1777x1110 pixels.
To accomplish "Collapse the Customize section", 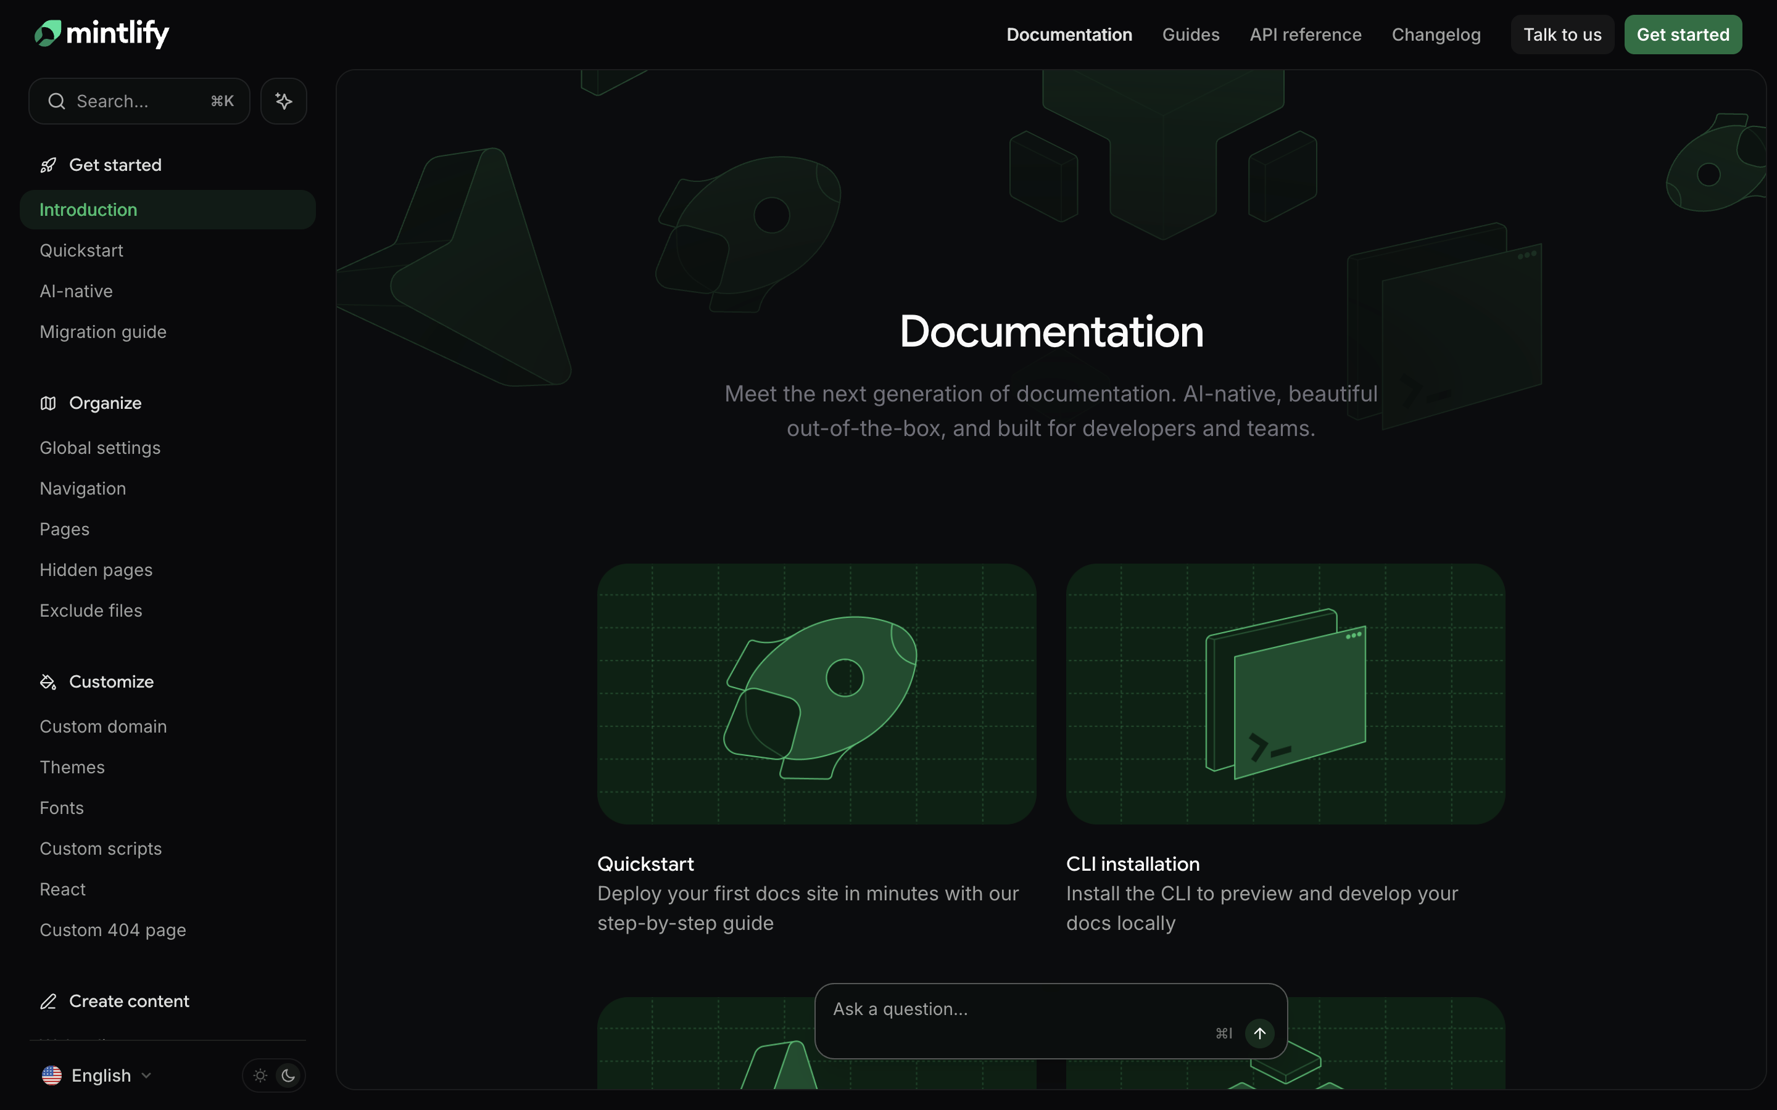I will click(x=111, y=681).
